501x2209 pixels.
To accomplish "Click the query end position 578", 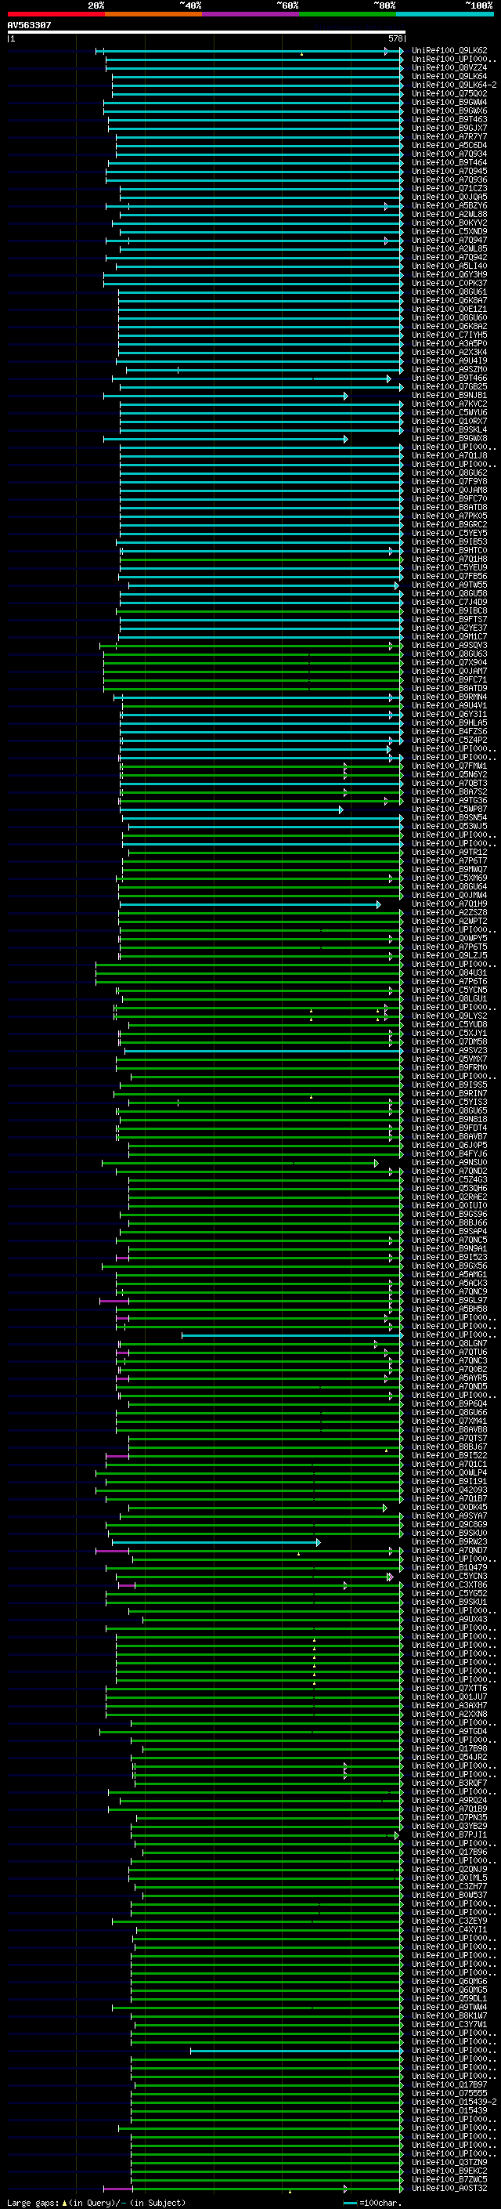I will 395,38.
